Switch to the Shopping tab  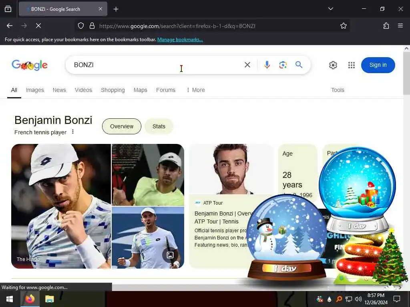pos(113,90)
